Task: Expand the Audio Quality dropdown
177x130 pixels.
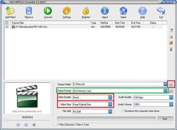Action: tap(171, 97)
